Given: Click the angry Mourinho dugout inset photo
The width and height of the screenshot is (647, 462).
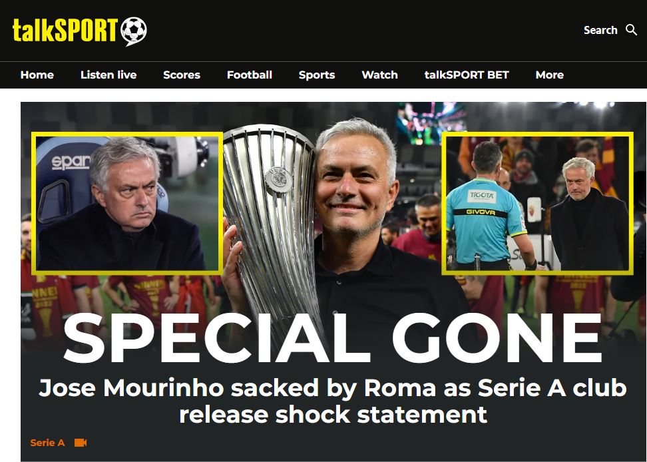Looking at the screenshot, I should point(127,203).
